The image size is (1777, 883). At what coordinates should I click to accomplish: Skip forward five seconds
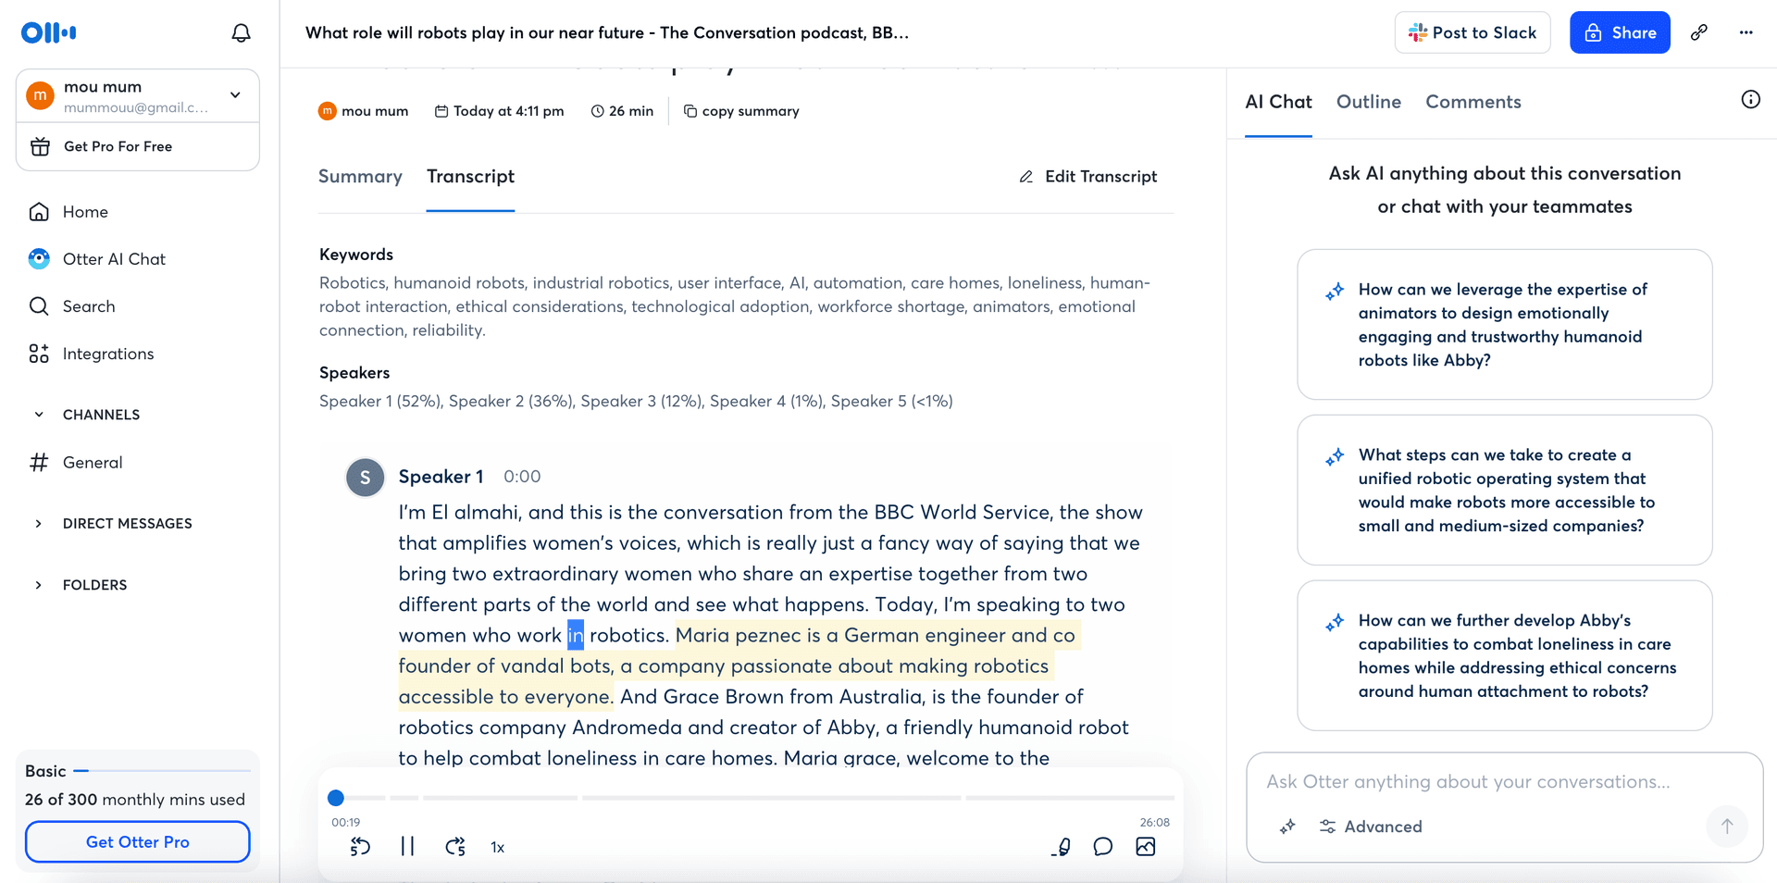pyautogui.click(x=454, y=847)
